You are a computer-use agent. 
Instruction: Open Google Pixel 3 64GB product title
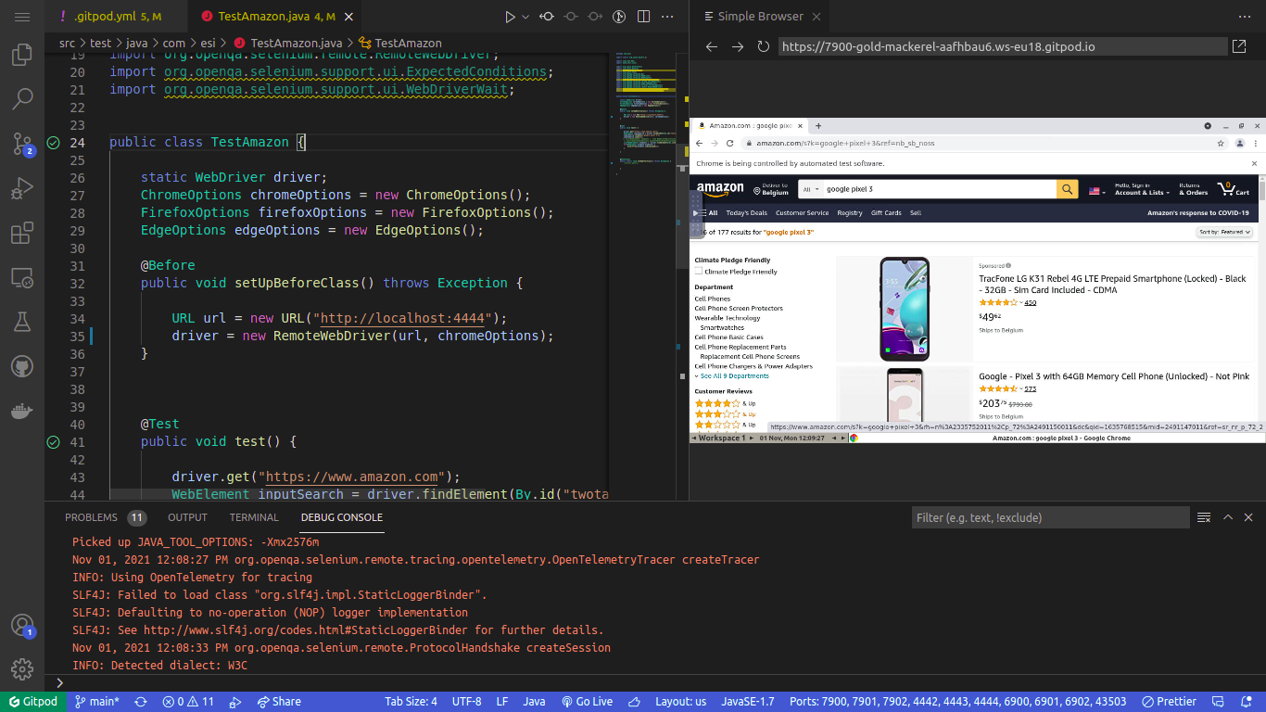point(1114,376)
